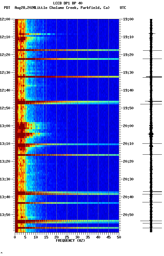Click the '12:40' PDT time label
164x256 pixels.
(x=5, y=90)
